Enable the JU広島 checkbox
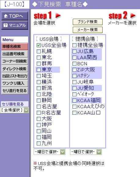Screen dimensions: 140x177 coord(74,51)
